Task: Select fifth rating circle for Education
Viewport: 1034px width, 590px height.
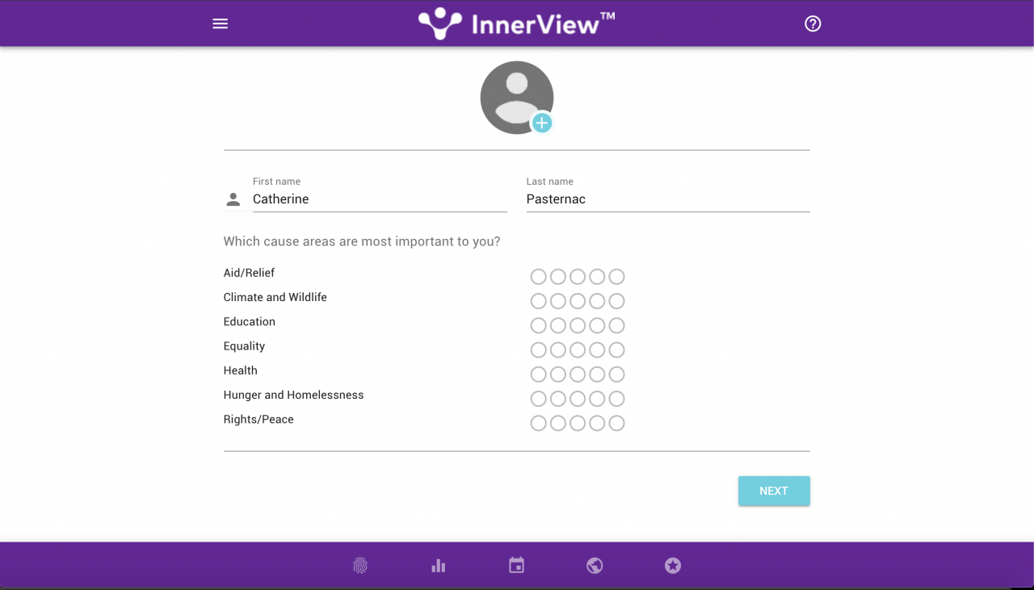Action: point(616,326)
